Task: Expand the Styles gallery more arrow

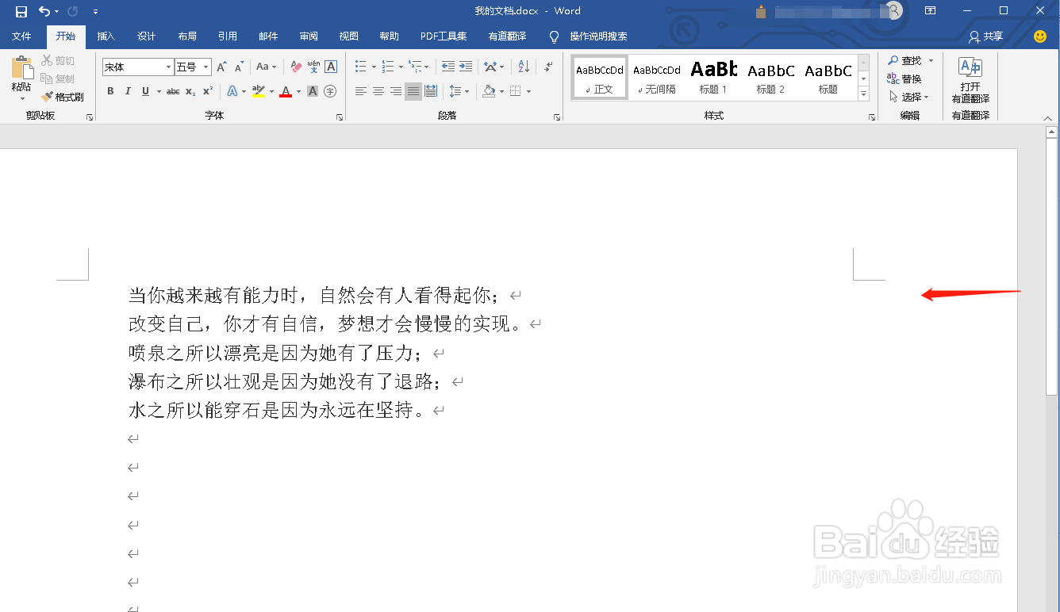Action: (863, 95)
